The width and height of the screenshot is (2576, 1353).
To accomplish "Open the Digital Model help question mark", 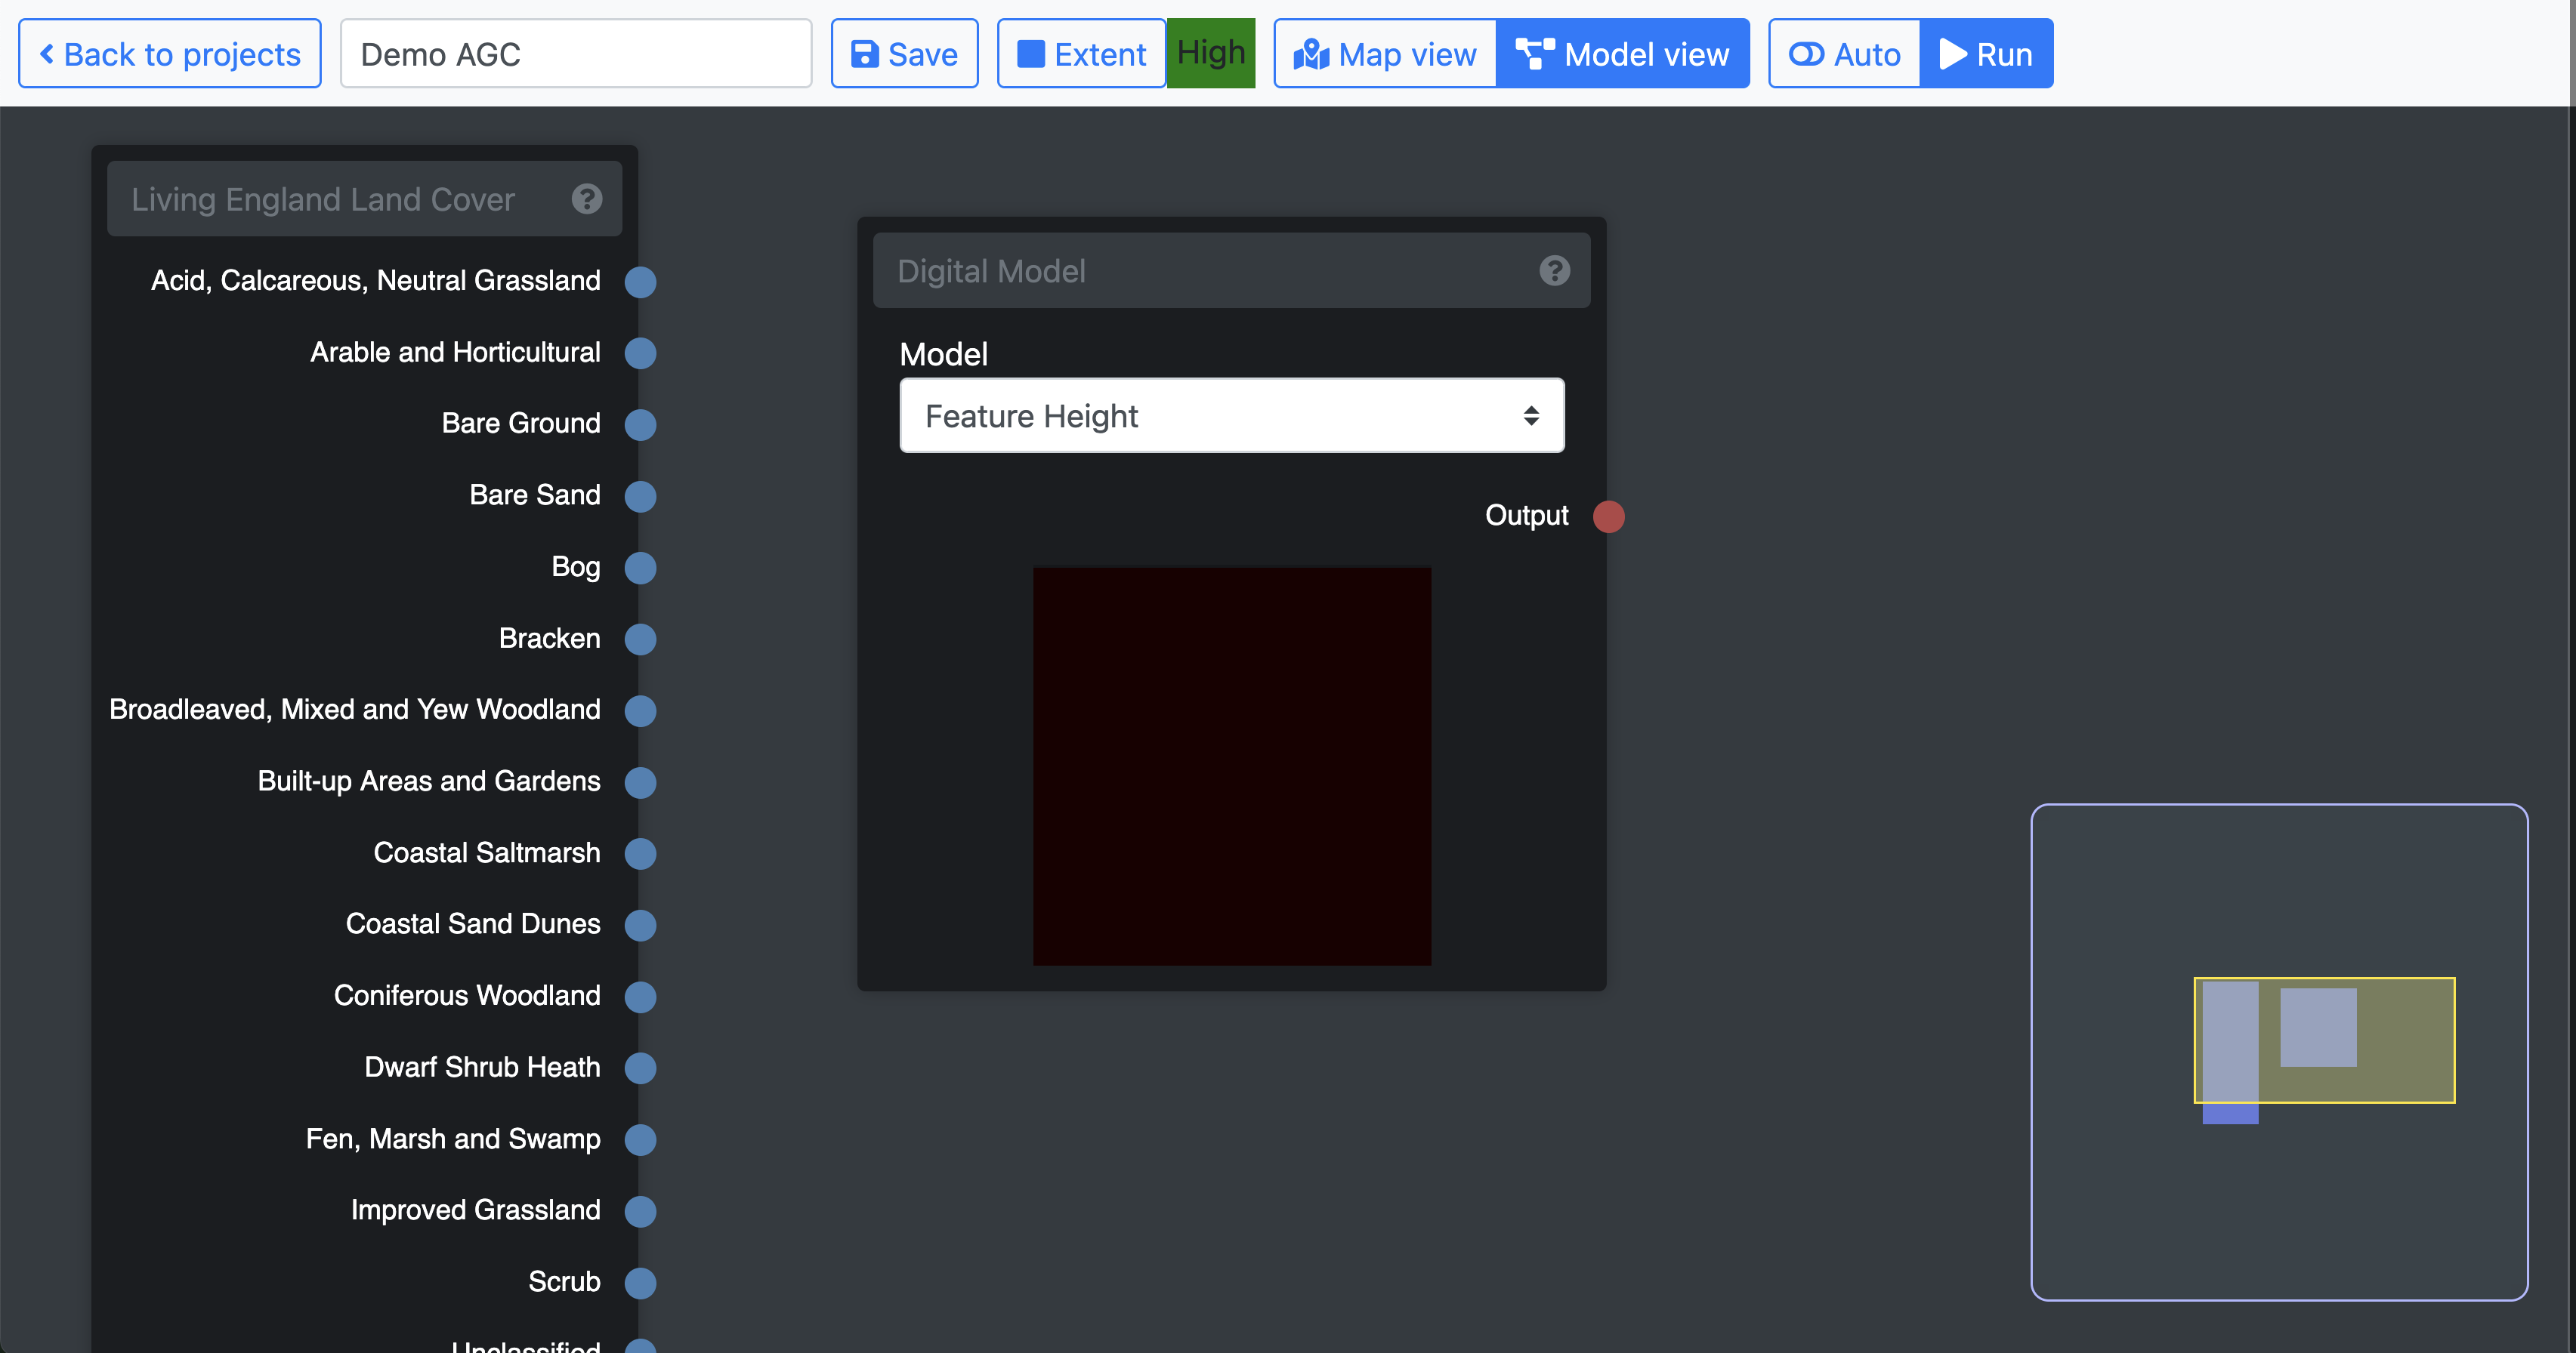I will click(x=1554, y=271).
